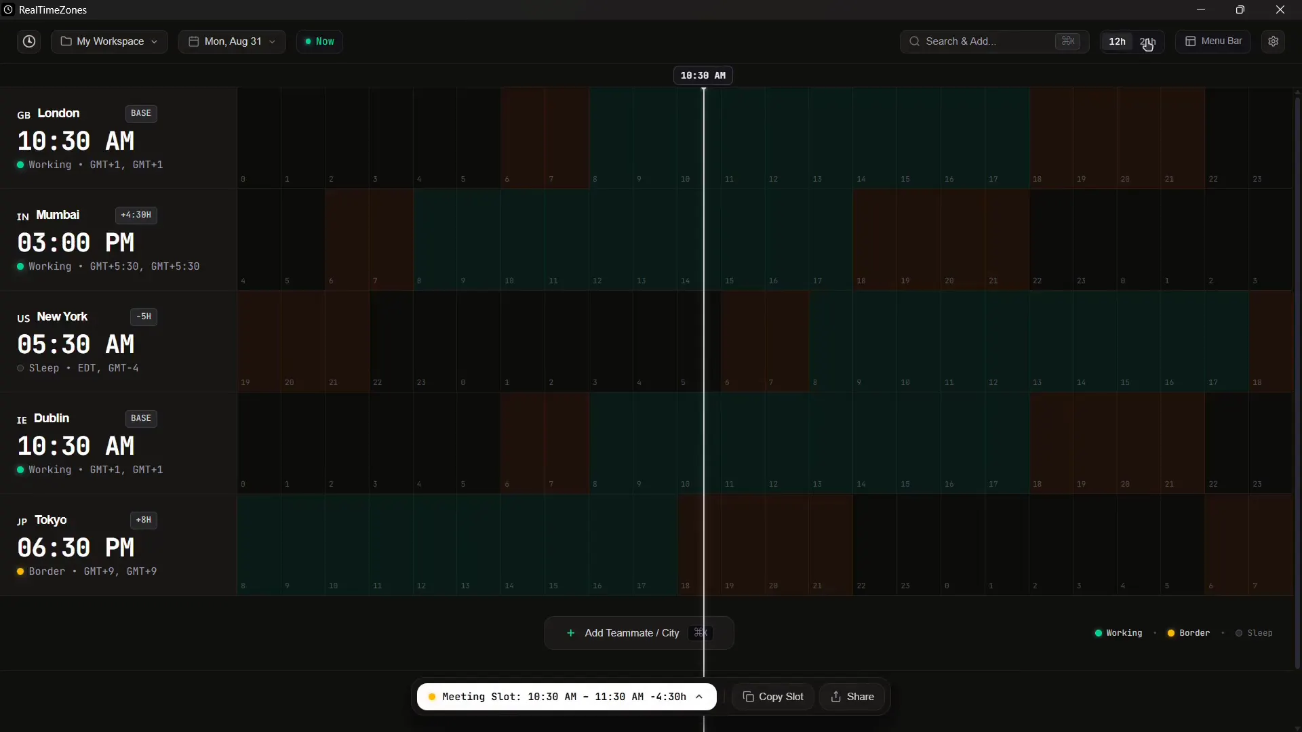
Task: Click Mumbai's Working GMT+5:30 status line
Action: (108, 266)
